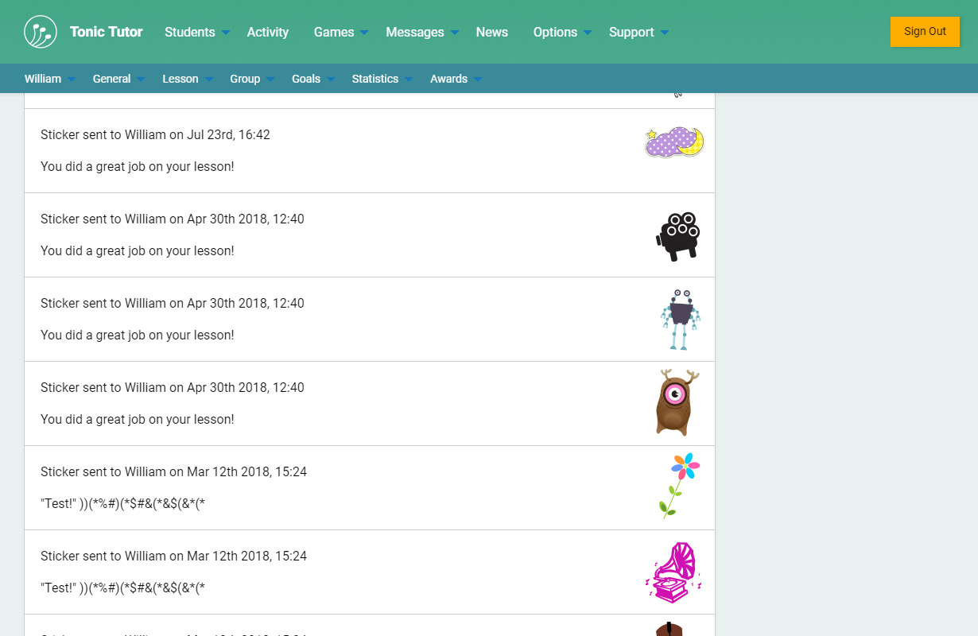The height and width of the screenshot is (636, 978).
Task: Expand the Options menu
Action: pyautogui.click(x=562, y=32)
